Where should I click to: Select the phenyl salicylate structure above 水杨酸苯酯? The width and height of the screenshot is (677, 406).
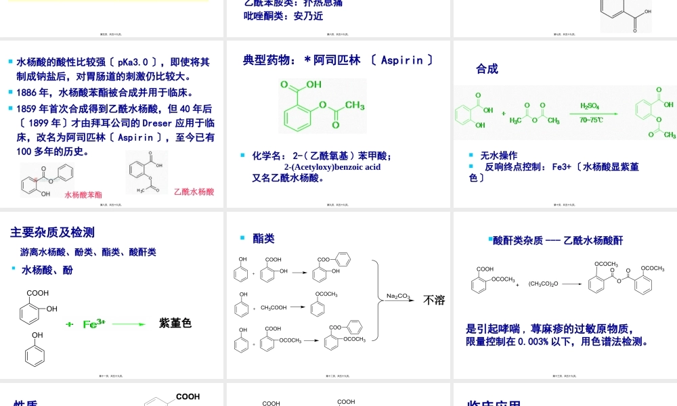click(47, 181)
